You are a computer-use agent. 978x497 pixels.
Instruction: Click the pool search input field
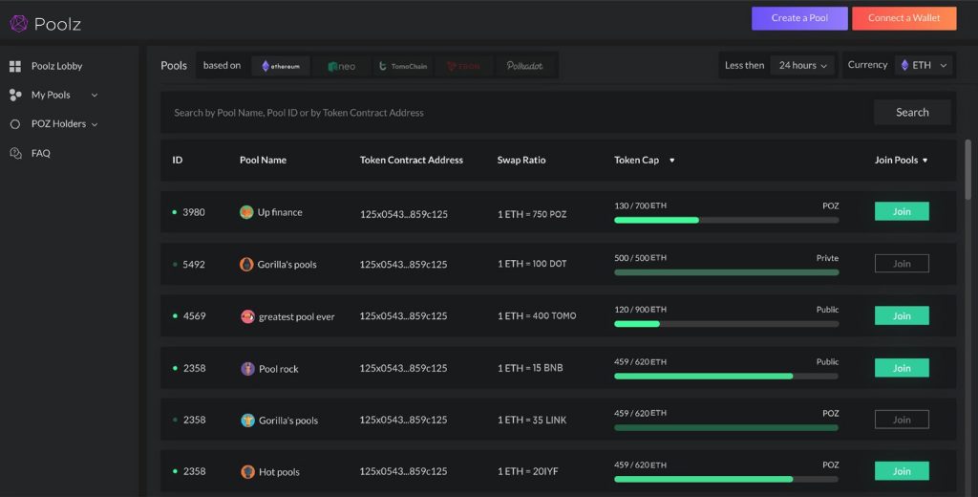tap(517, 113)
